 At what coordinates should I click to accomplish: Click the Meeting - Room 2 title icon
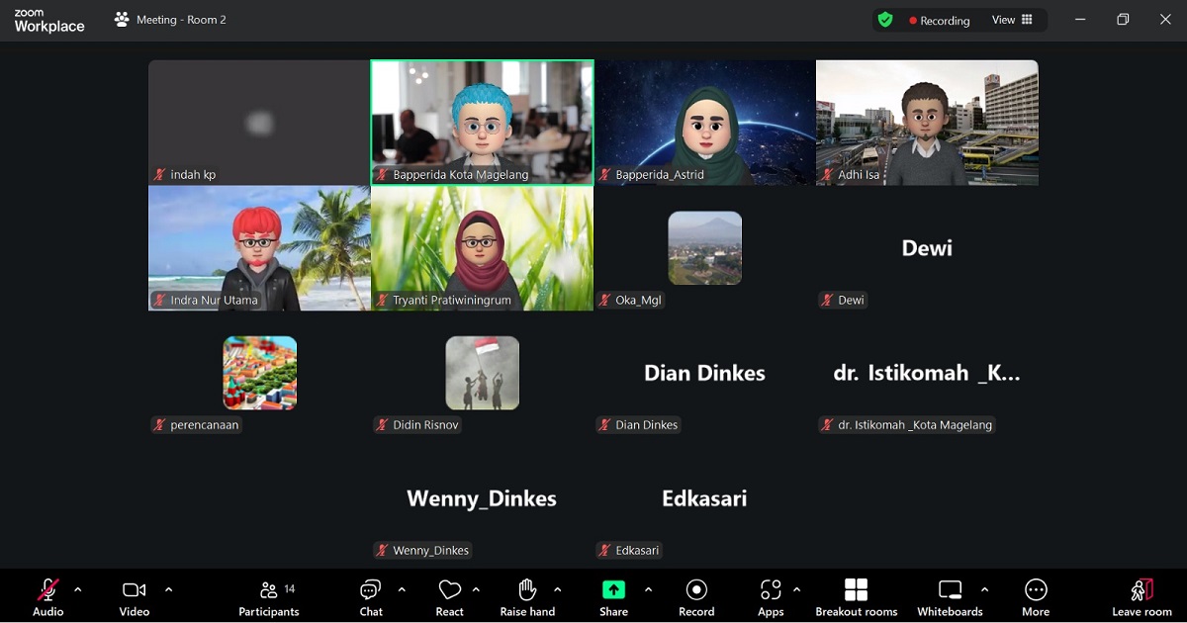(x=122, y=19)
